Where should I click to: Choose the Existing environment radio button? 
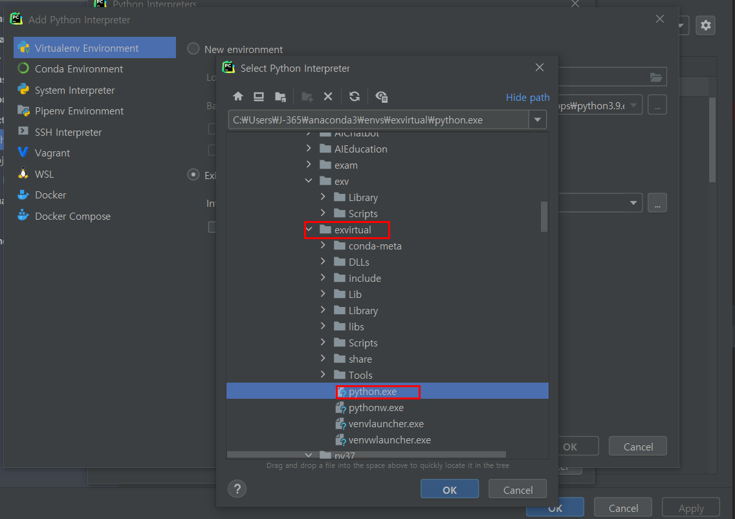193,175
